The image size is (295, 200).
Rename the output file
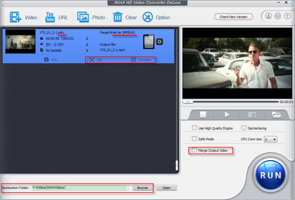(141, 60)
